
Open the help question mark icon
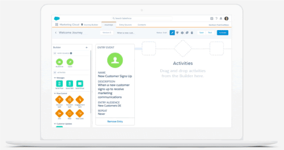216,18
